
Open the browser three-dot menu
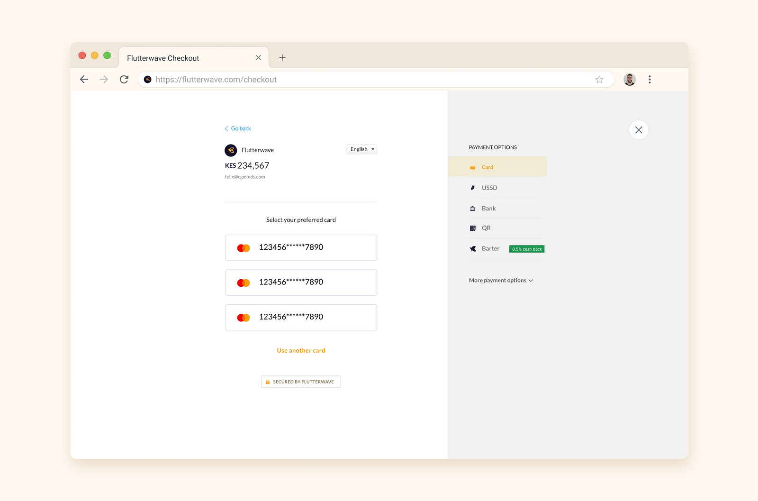point(650,80)
